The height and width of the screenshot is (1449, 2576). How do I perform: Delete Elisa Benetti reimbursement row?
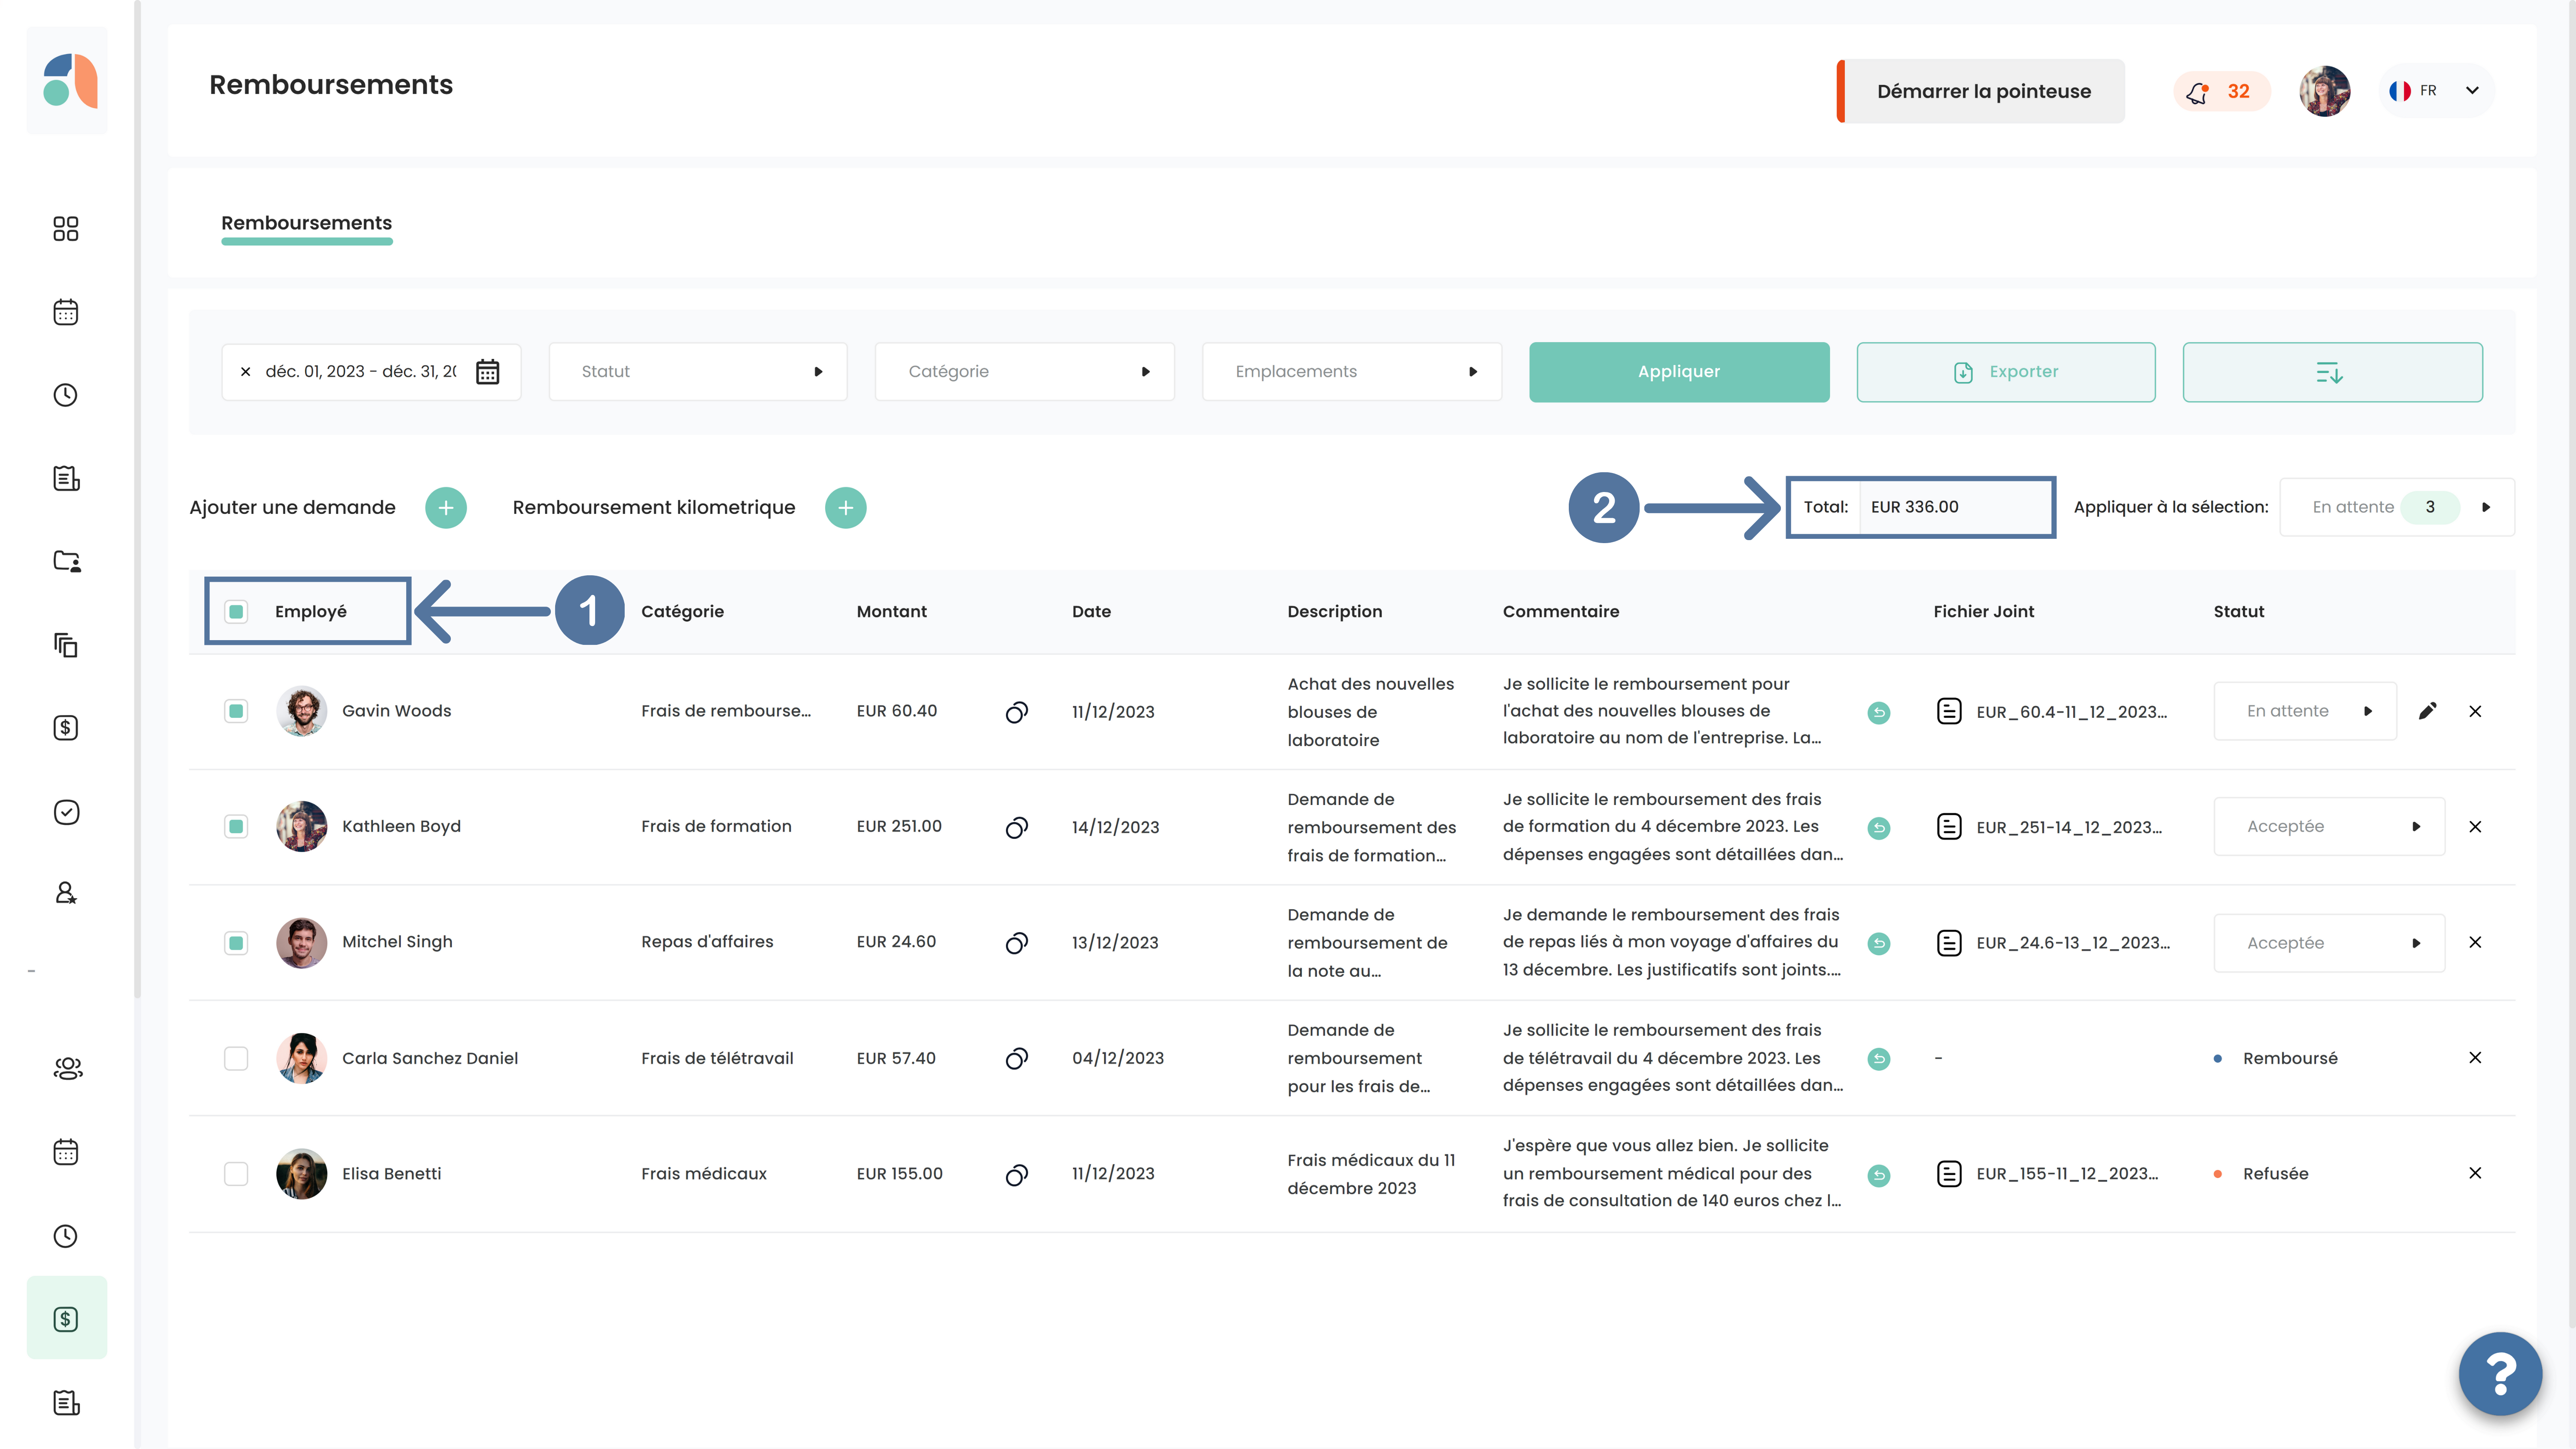pos(2475,1173)
